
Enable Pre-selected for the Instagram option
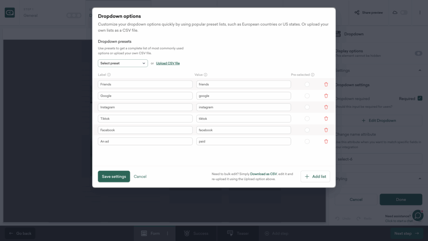pyautogui.click(x=307, y=107)
